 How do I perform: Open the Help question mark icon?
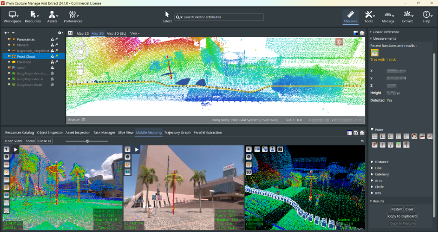click(x=426, y=14)
